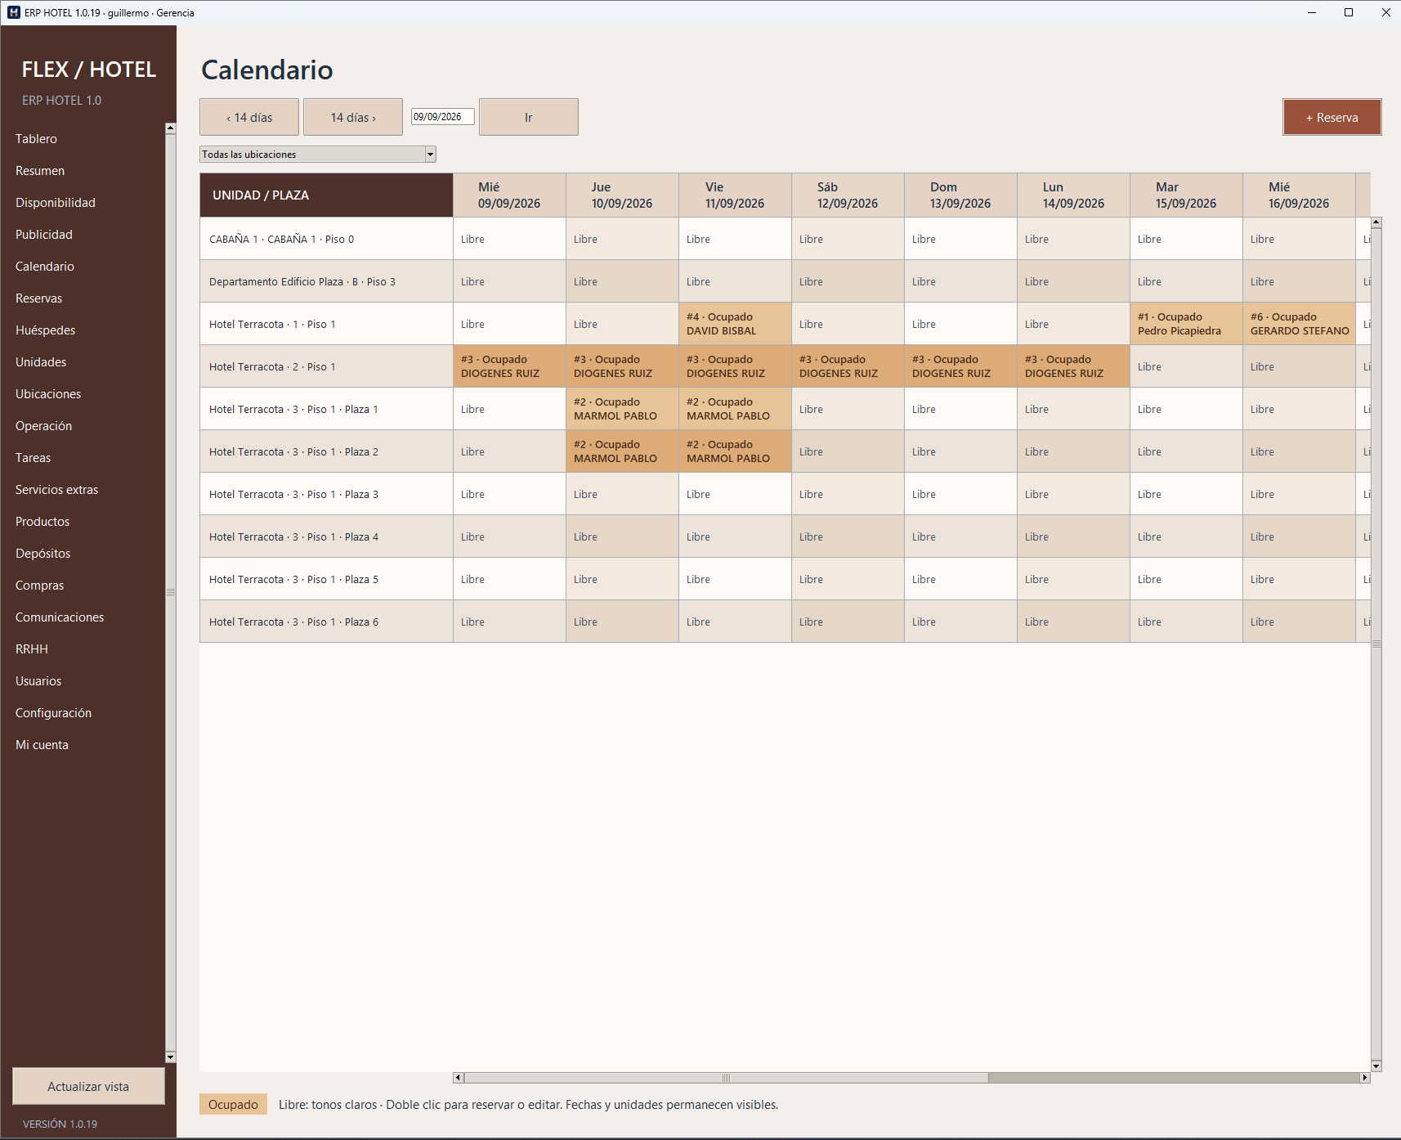Open Usuarios from the sidebar
Image resolution: width=1401 pixels, height=1140 pixels.
pyautogui.click(x=38, y=681)
